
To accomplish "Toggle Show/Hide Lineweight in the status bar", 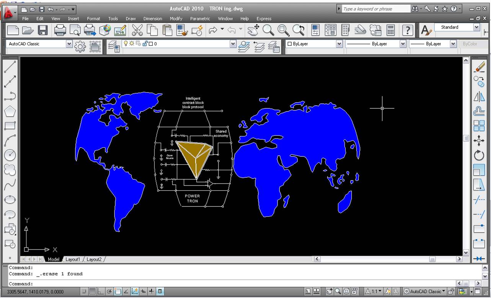I will (152, 292).
